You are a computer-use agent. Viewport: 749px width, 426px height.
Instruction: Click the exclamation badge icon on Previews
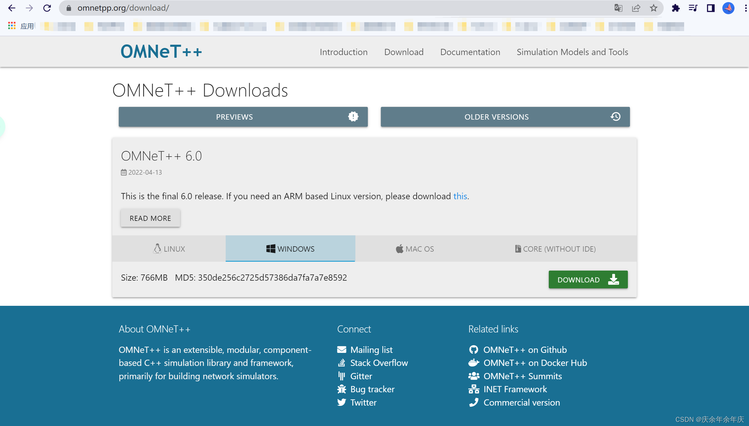[x=353, y=117]
